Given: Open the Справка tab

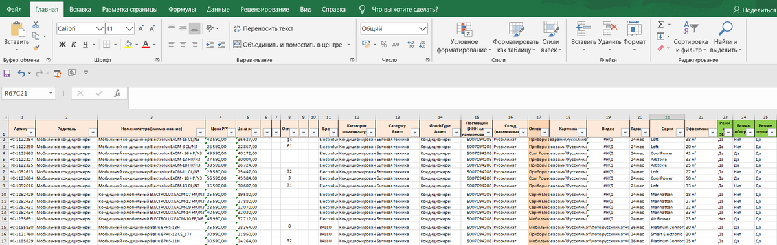Looking at the screenshot, I should click(333, 10).
